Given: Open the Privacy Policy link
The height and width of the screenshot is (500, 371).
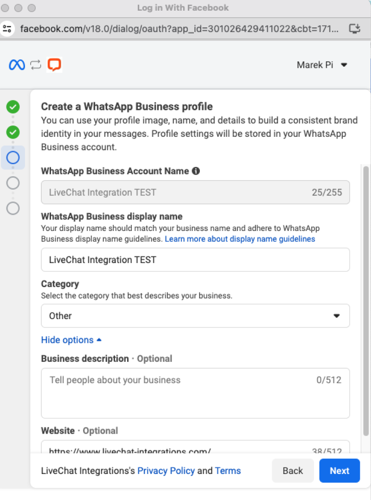Looking at the screenshot, I should coord(166,471).
